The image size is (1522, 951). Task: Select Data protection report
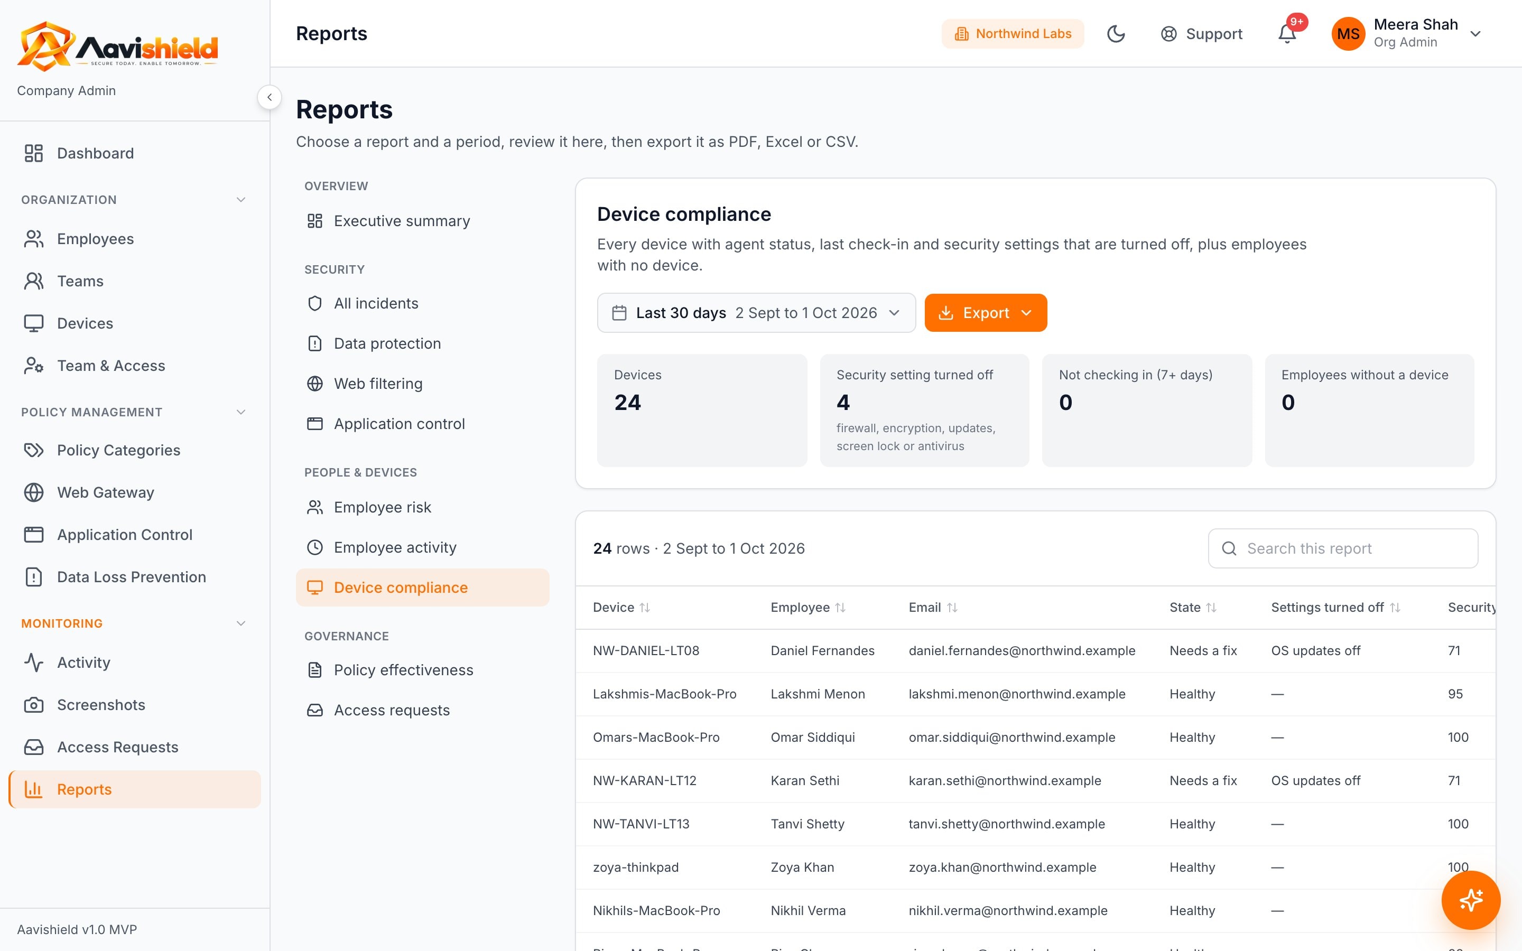tap(422, 343)
